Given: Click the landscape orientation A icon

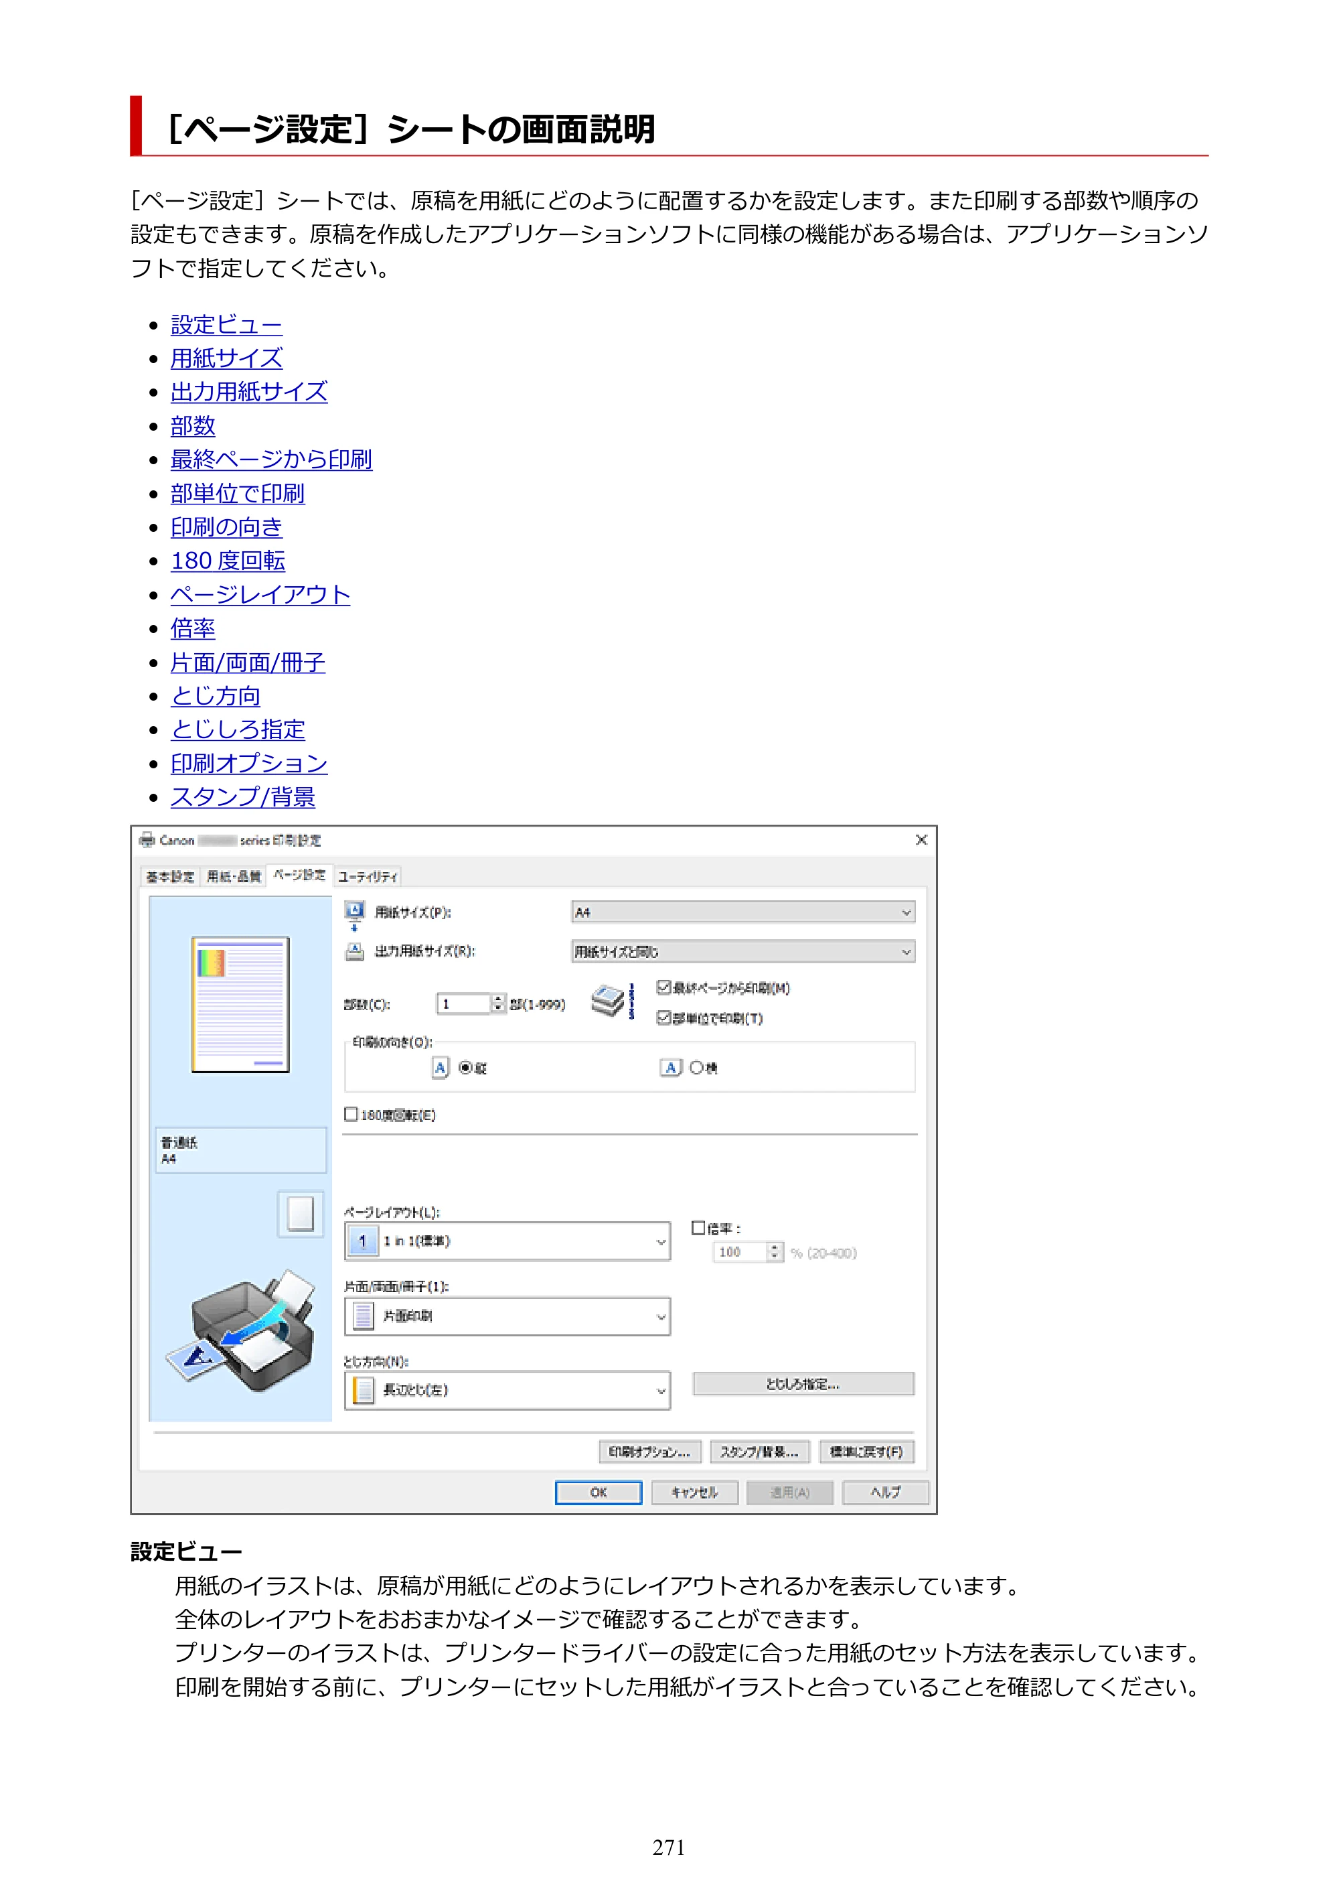Looking at the screenshot, I should coord(671,1068).
